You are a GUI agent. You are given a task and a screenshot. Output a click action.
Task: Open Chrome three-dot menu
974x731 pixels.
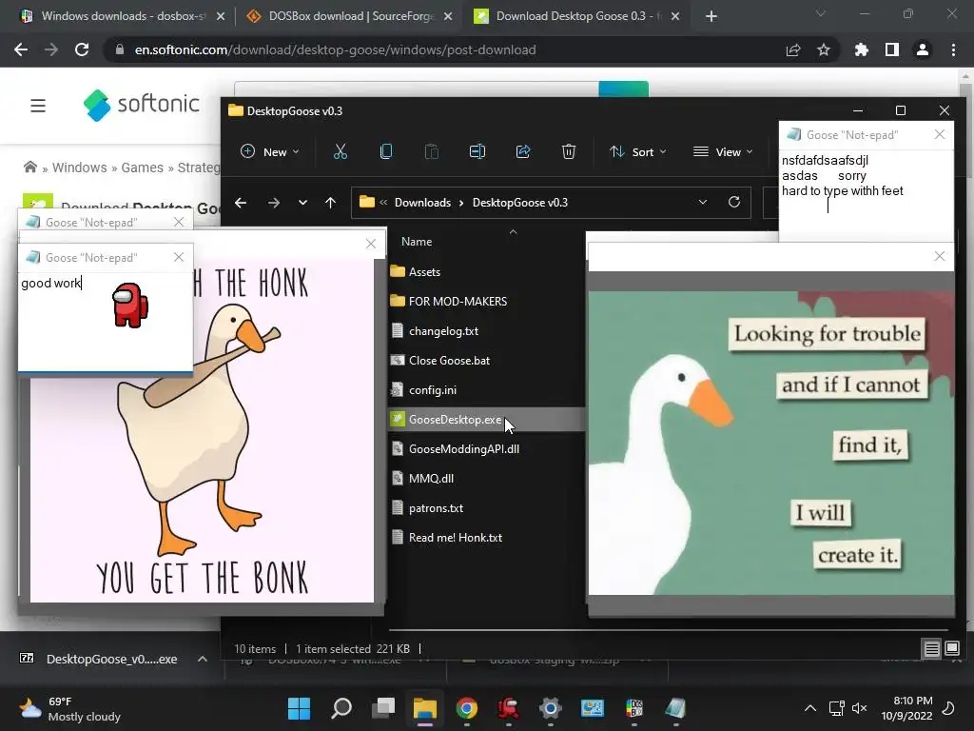(x=953, y=49)
